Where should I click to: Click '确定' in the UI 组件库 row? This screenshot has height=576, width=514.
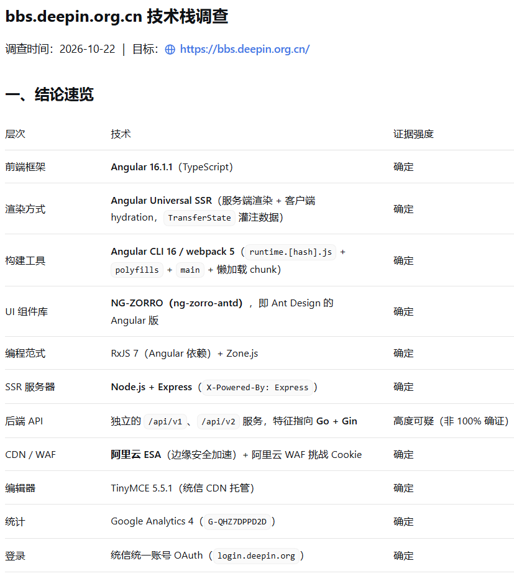(403, 312)
